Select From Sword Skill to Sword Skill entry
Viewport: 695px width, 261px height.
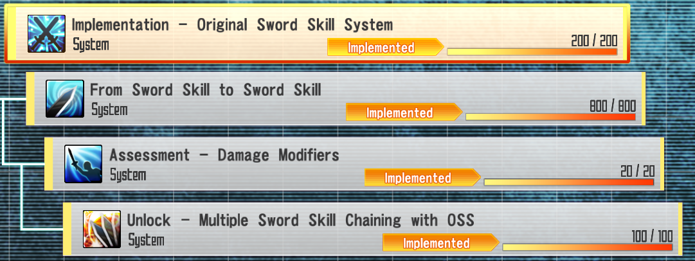pos(336,98)
